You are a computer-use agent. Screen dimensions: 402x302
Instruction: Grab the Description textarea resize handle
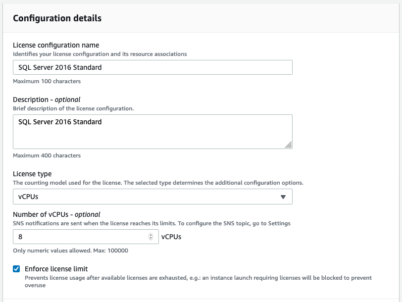tap(289, 145)
